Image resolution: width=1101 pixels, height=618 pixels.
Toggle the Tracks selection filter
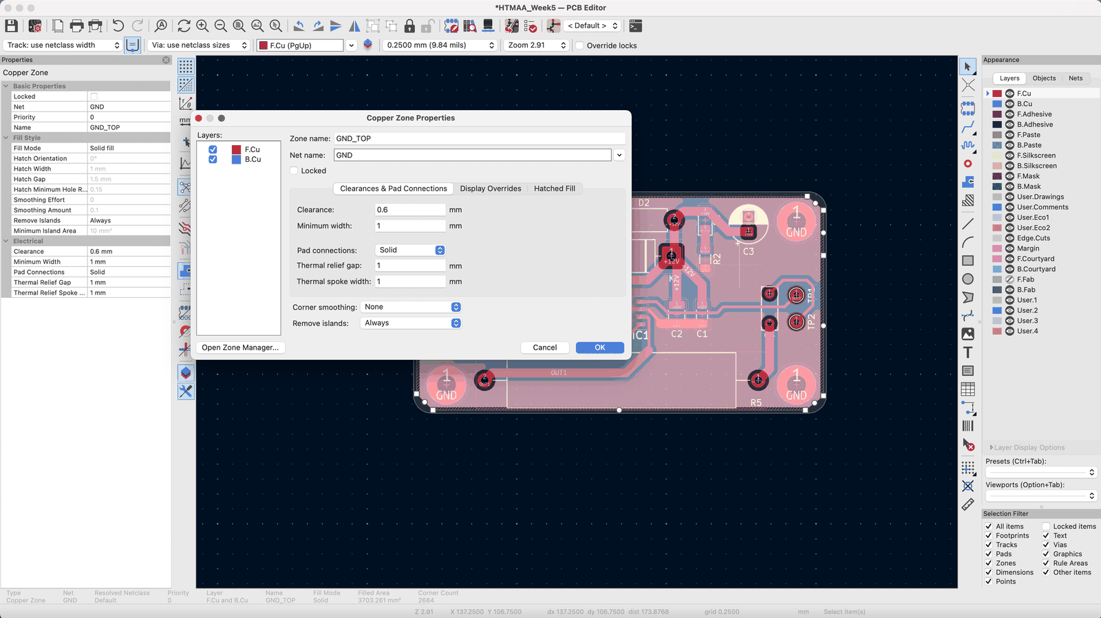coord(989,544)
